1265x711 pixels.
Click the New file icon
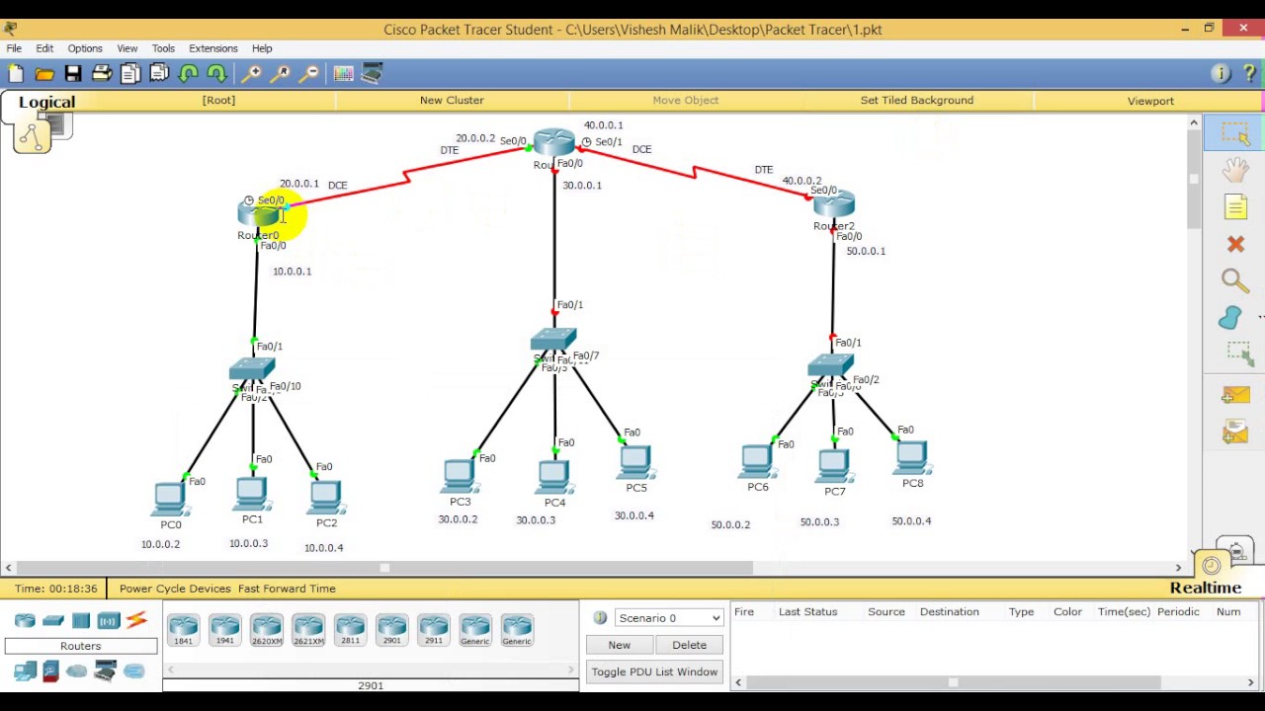click(x=16, y=73)
